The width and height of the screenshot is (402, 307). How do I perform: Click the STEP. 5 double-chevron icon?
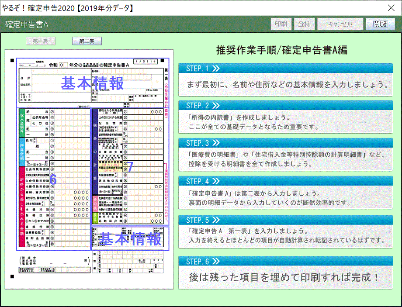coord(216,220)
